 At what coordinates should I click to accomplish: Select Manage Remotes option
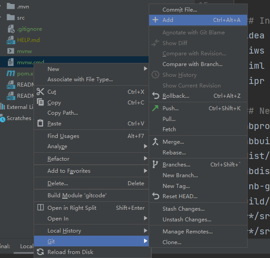pyautogui.click(x=188, y=232)
